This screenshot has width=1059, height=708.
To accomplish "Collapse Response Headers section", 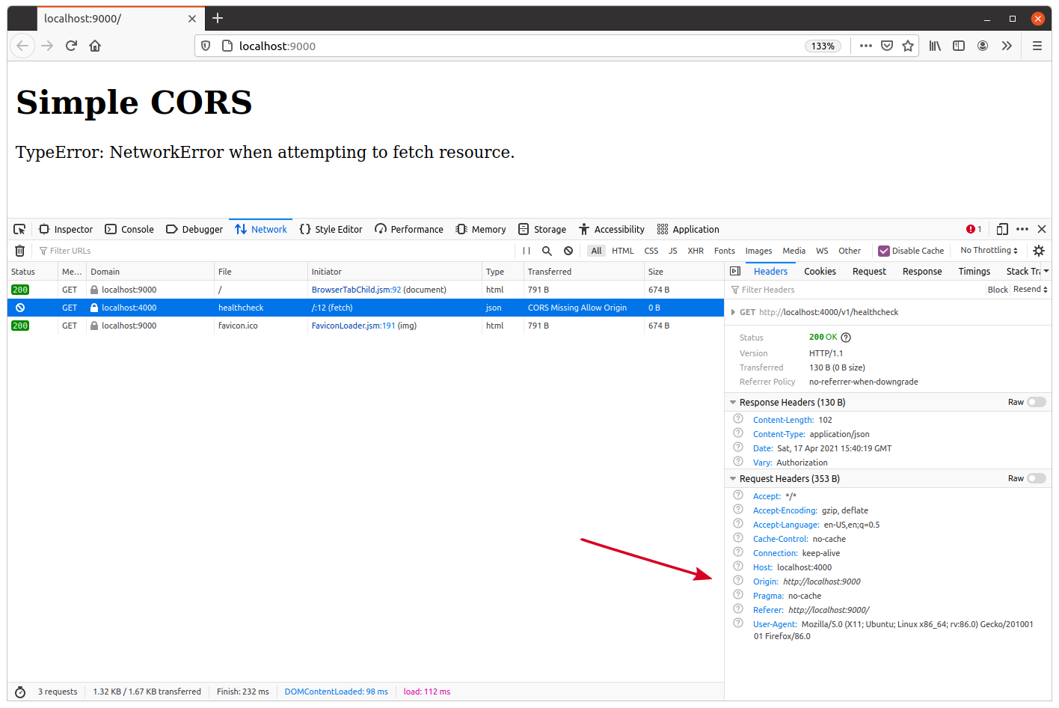I will coord(733,403).
